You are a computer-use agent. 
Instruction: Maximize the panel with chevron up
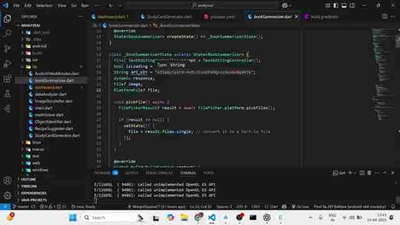click(384, 172)
